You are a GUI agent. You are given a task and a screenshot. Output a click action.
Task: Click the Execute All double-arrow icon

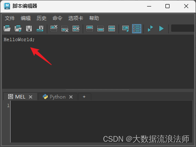click(150, 29)
